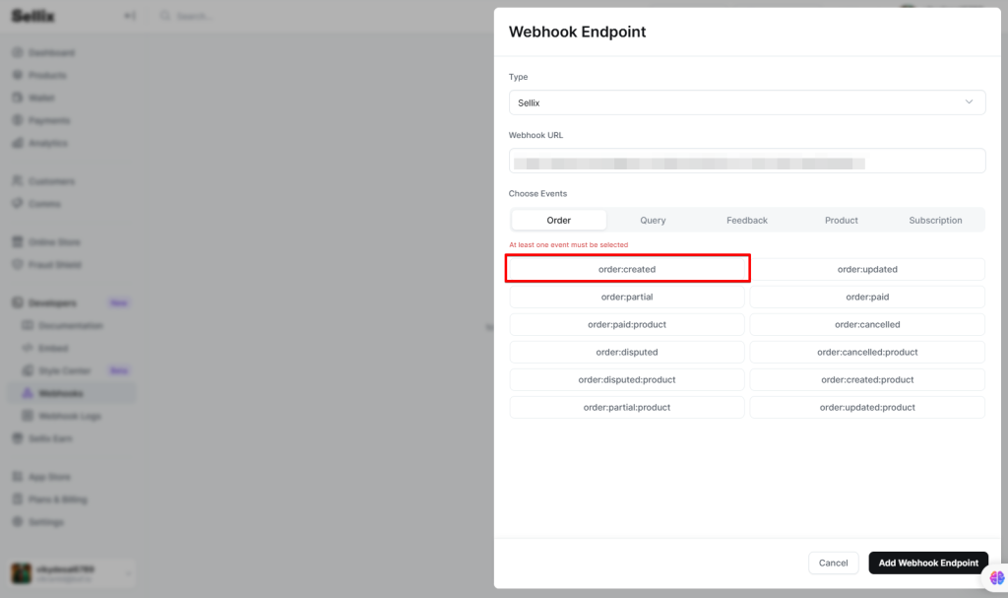This screenshot has height=598, width=1008.
Task: Click the Webhook URL input field
Action: 747,162
